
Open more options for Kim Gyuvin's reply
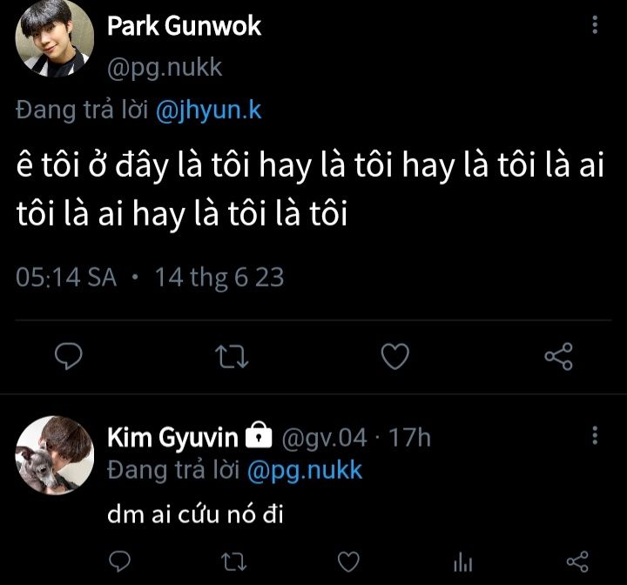click(x=595, y=435)
